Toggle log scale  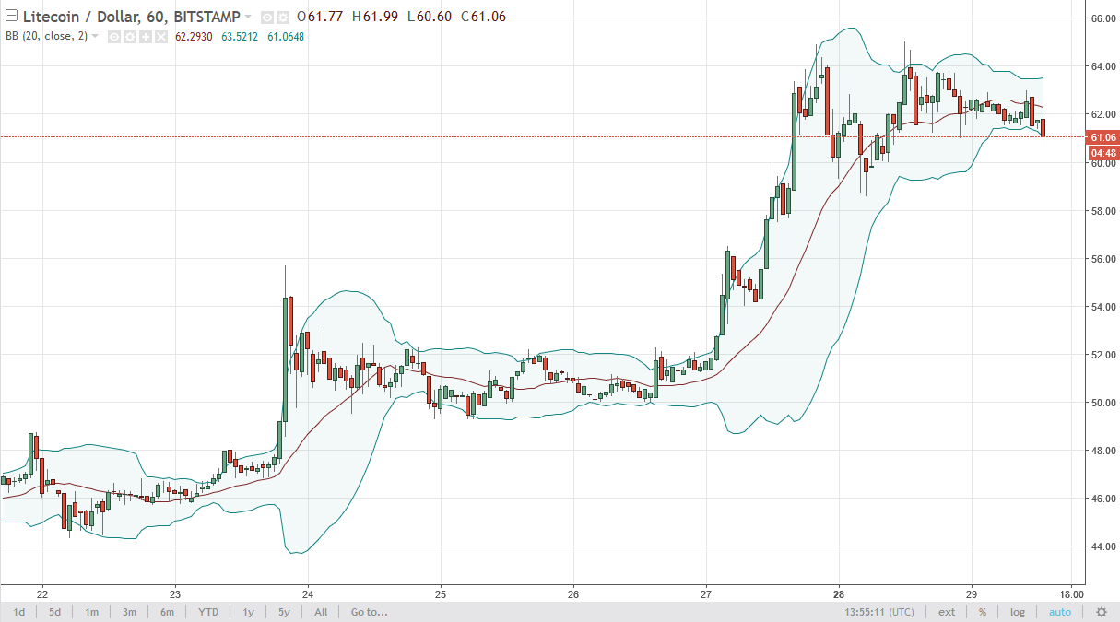(x=1017, y=612)
